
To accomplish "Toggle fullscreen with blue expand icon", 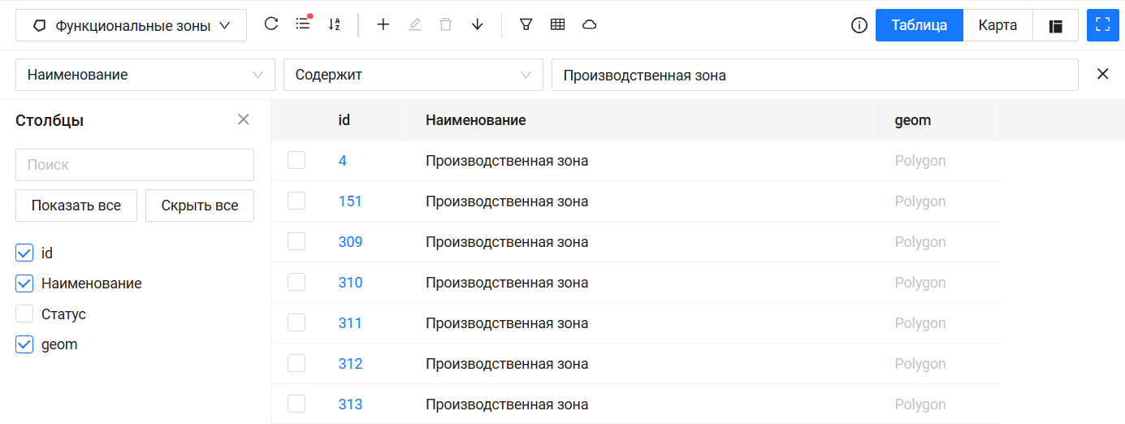I will point(1102,25).
